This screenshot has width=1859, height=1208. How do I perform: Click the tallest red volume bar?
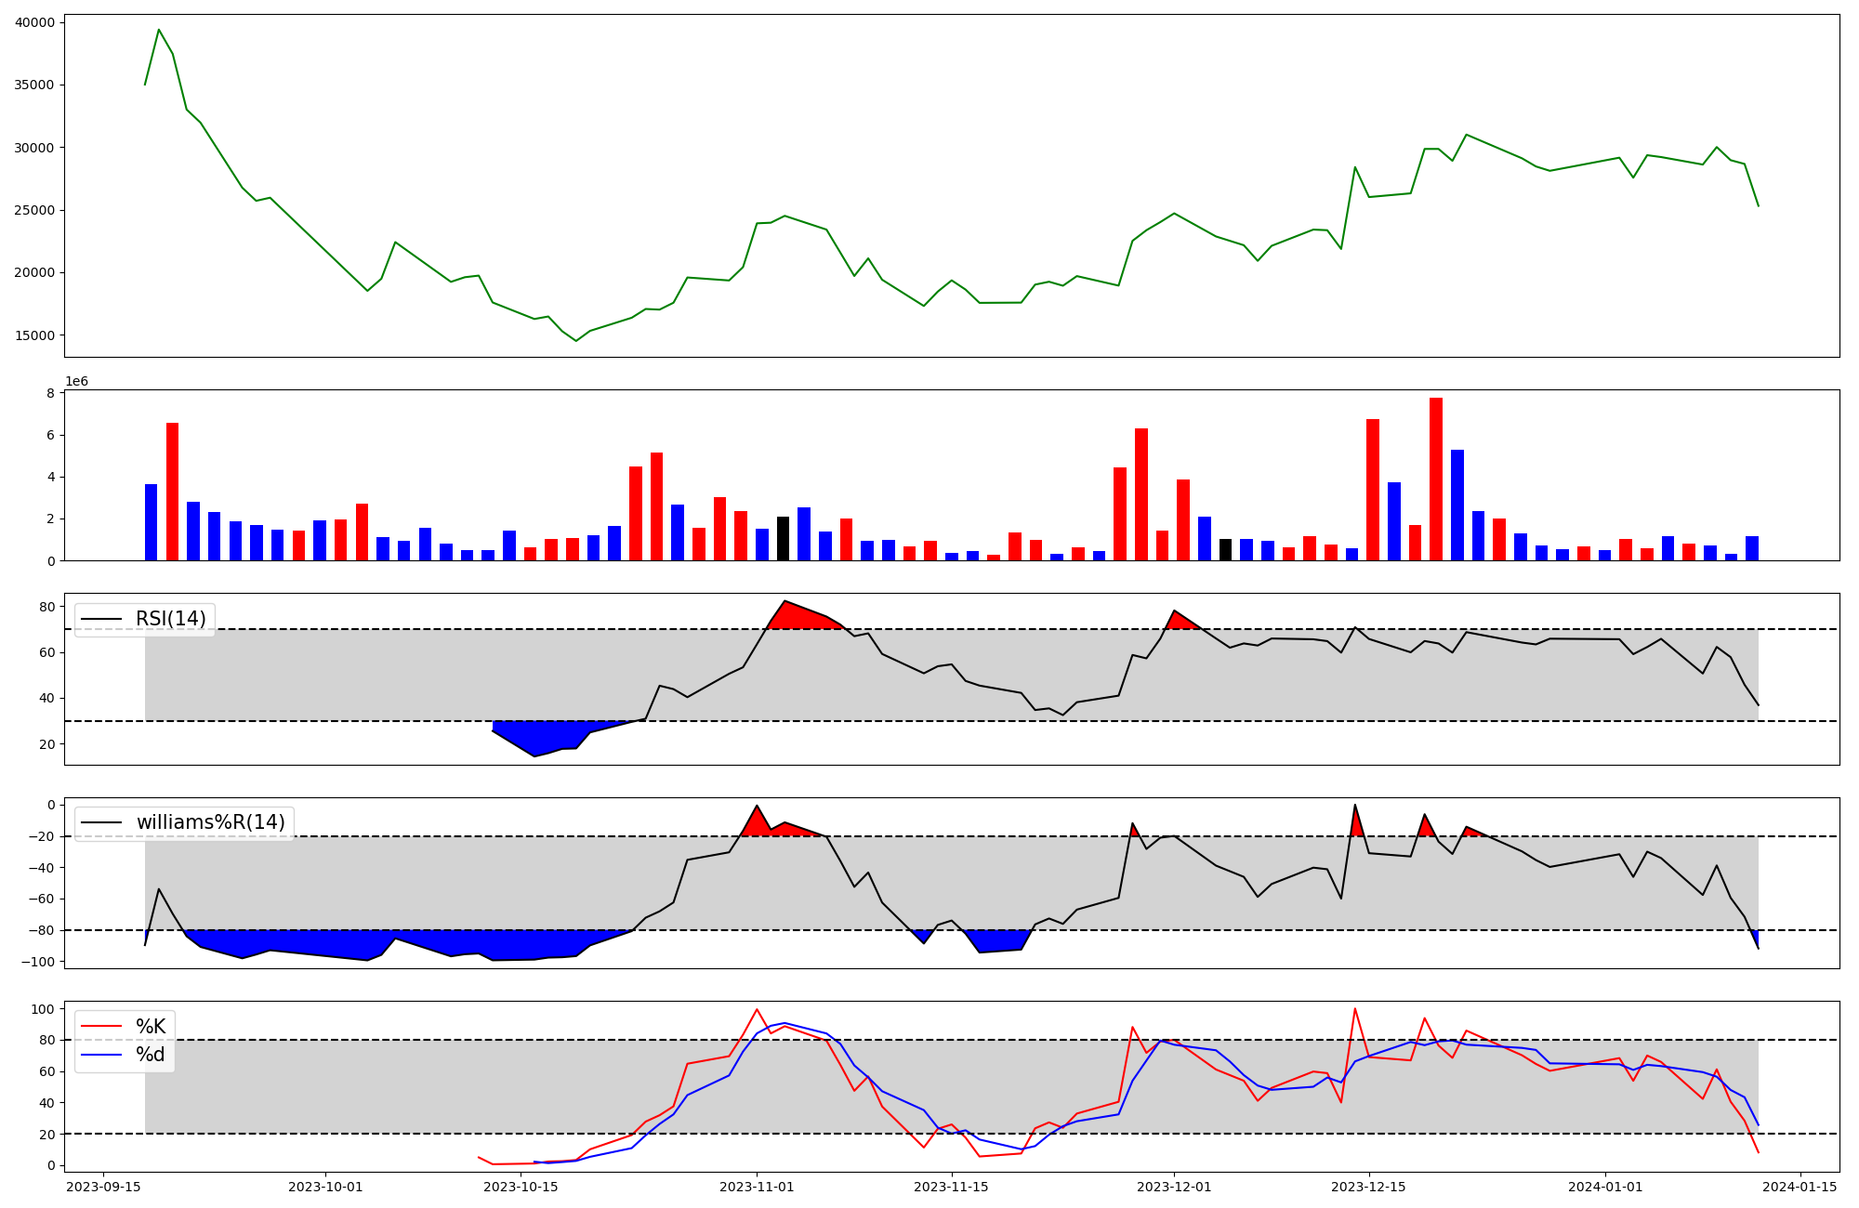tap(1436, 479)
